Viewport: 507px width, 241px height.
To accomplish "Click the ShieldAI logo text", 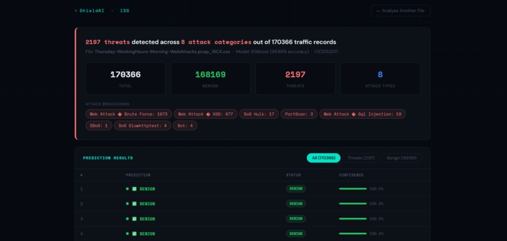I will pos(91,11).
